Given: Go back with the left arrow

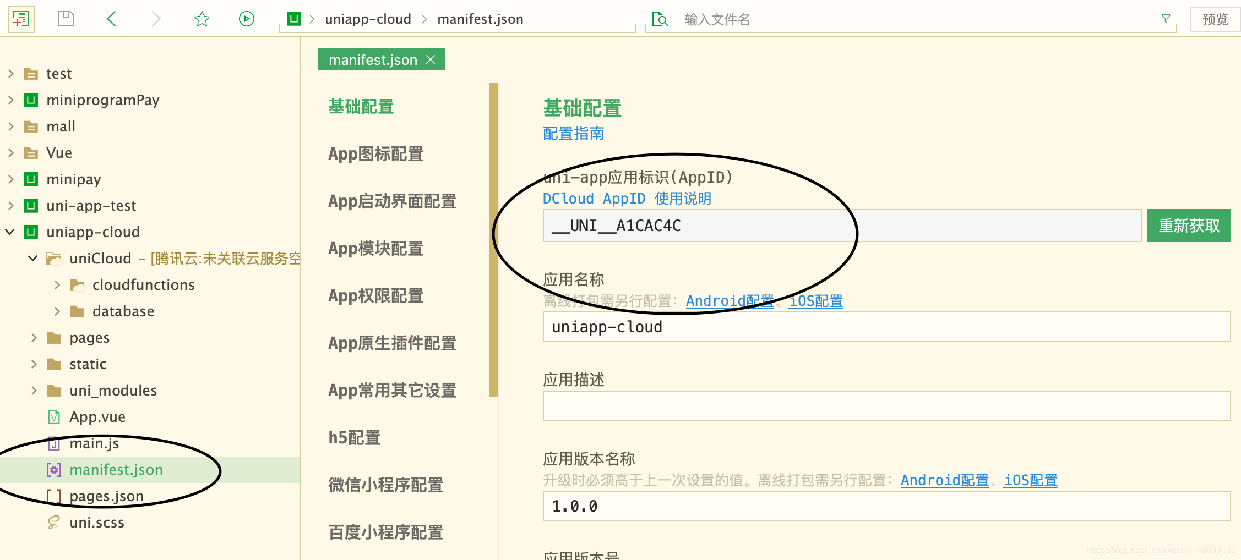Looking at the screenshot, I should pos(111,19).
